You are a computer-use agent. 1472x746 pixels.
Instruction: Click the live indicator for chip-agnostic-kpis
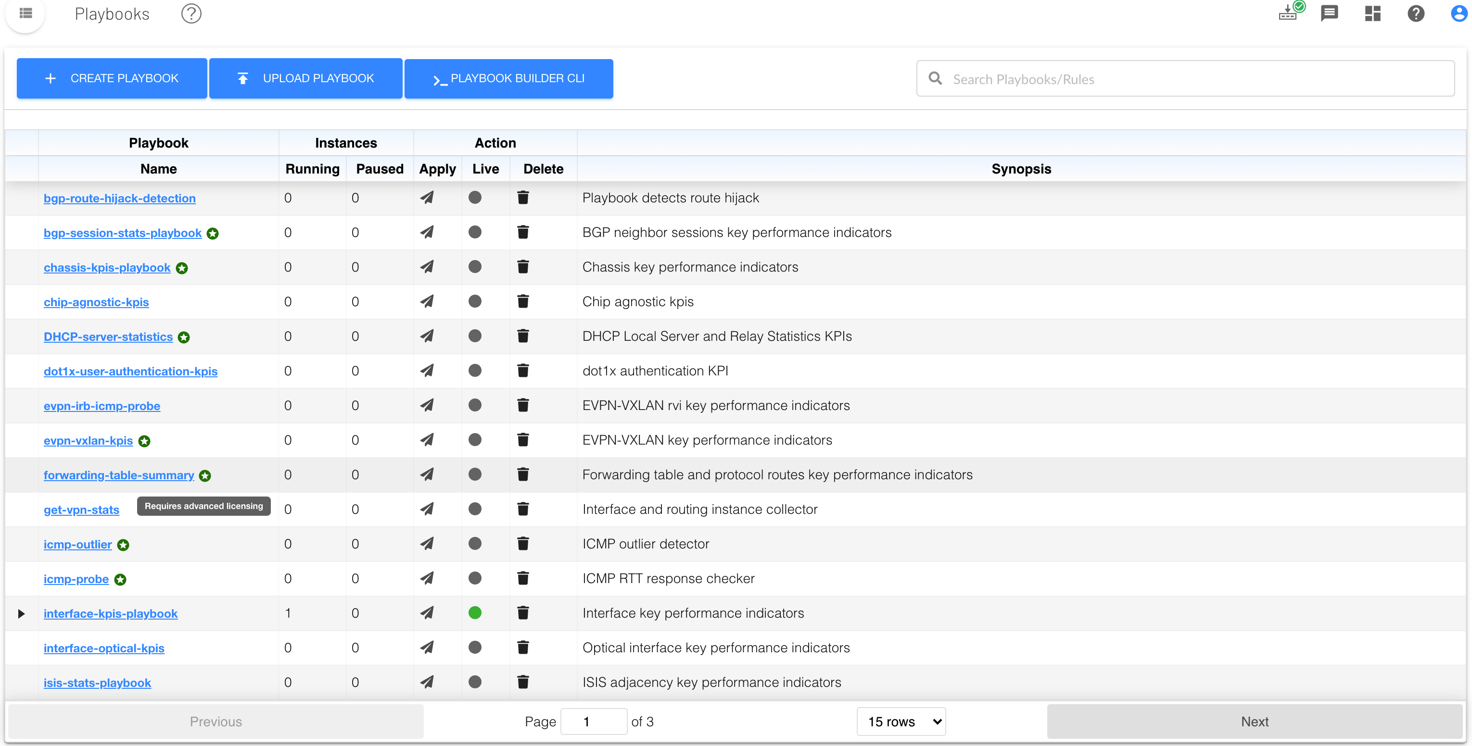tap(474, 301)
